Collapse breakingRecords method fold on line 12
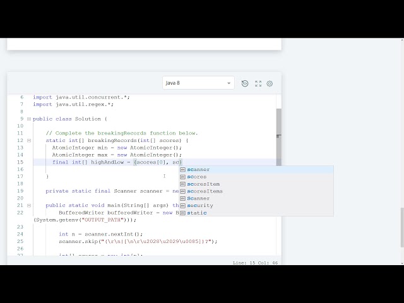404x303 pixels. pos(29,140)
